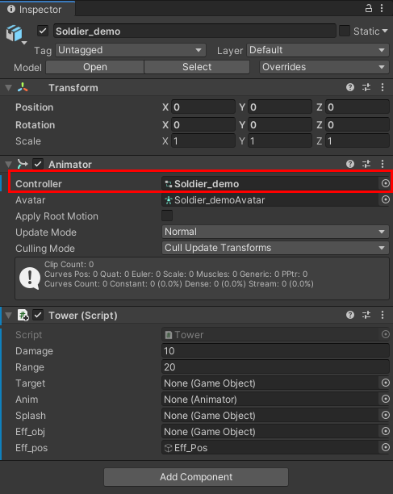Click the Inspector lock icon
Viewport: 393px width, 494px height.
coord(369,8)
